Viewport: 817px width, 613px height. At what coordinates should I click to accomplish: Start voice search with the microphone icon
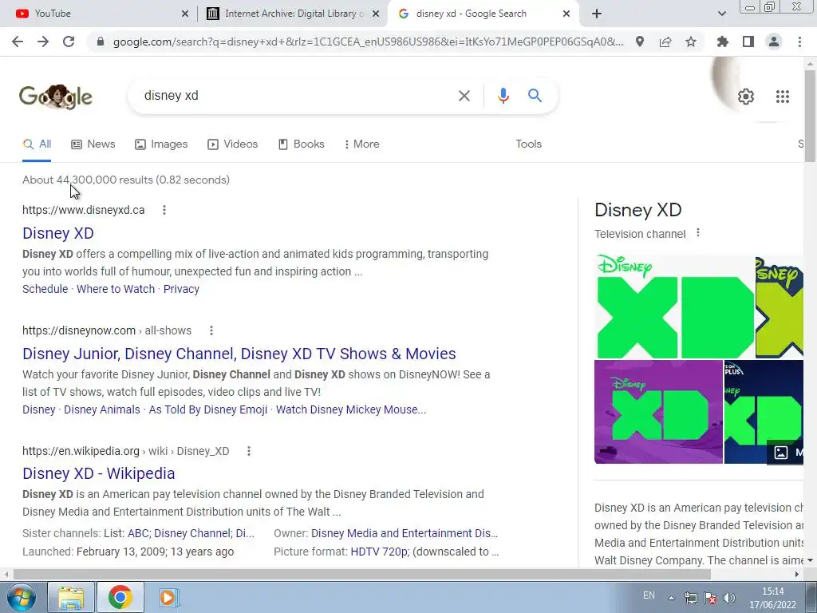503,96
